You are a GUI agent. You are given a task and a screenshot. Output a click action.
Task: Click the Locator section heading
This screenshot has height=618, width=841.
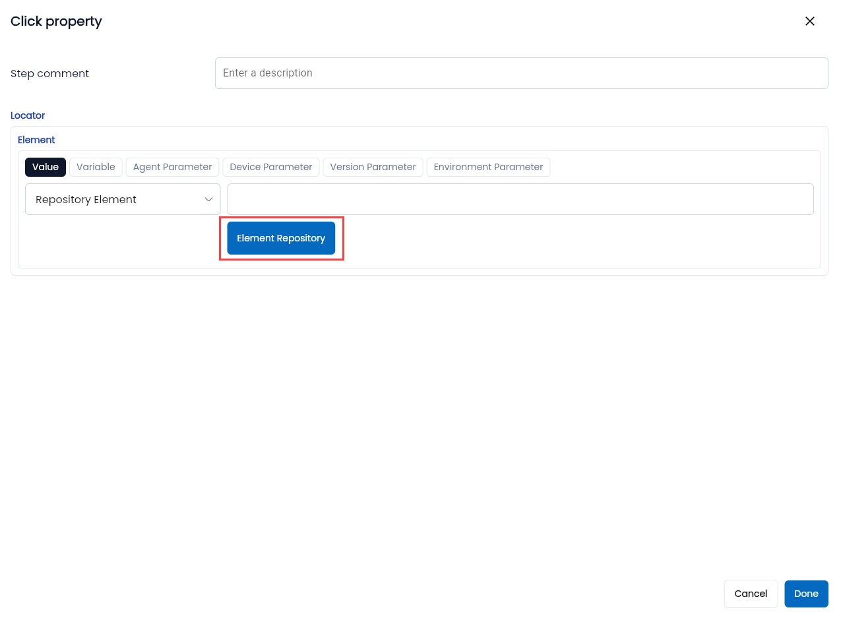[x=28, y=115]
